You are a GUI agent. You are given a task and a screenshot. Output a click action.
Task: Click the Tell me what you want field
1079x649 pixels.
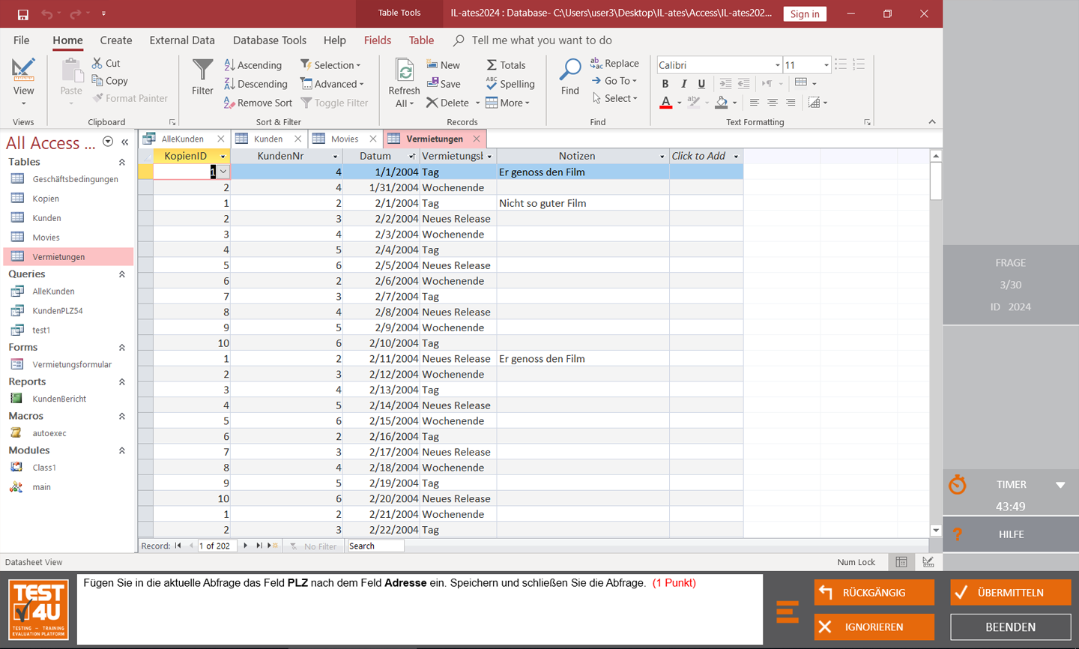click(x=542, y=40)
